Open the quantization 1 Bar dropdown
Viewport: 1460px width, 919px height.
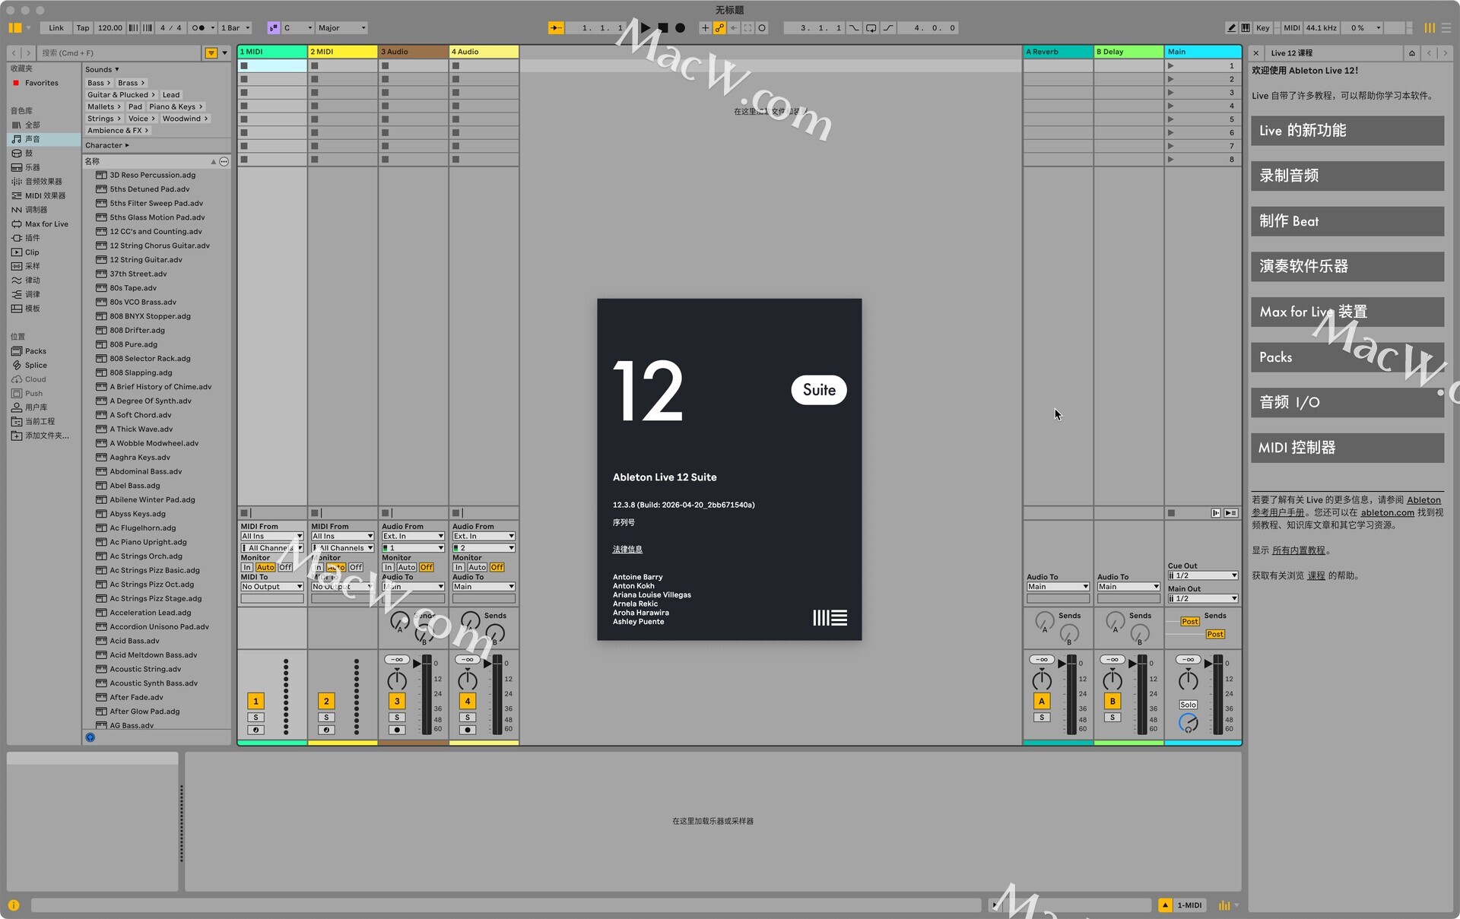coord(235,28)
